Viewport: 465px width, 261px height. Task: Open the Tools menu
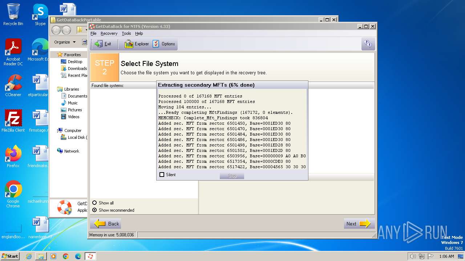point(126,33)
